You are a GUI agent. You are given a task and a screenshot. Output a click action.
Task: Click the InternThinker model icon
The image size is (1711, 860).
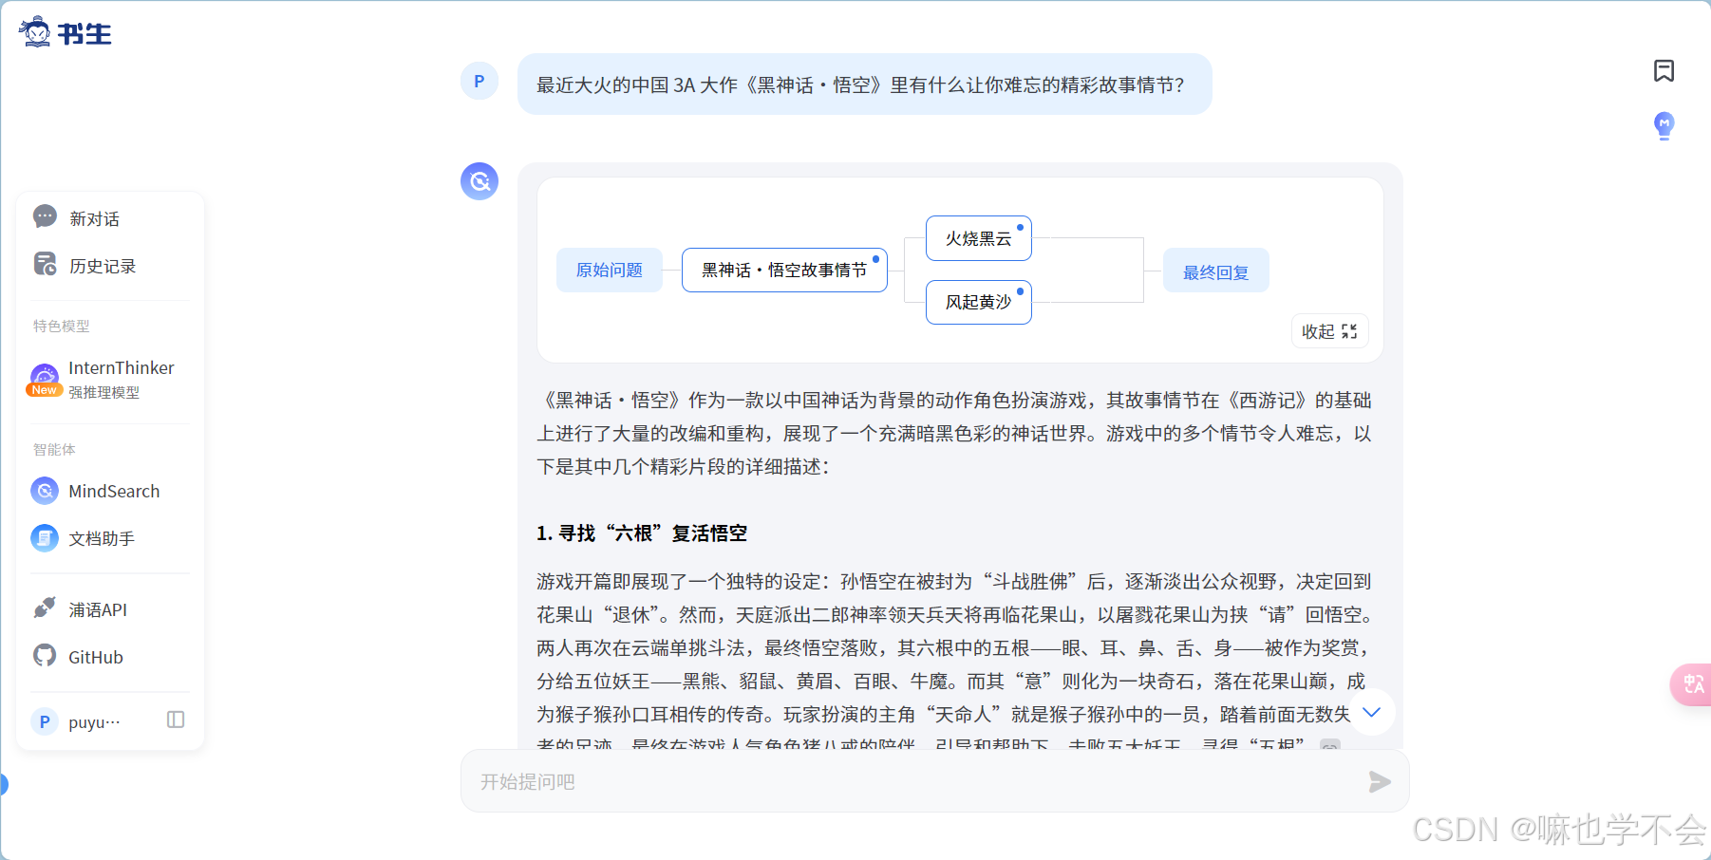(x=44, y=377)
